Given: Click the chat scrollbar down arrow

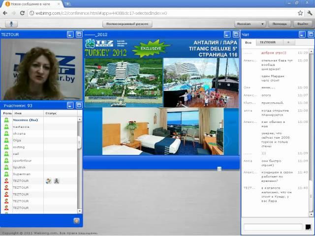Looking at the screenshot, I should [x=311, y=214].
